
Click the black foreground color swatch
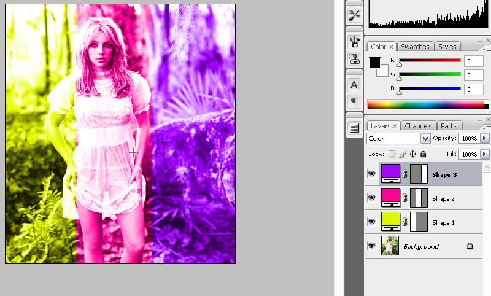pyautogui.click(x=374, y=63)
